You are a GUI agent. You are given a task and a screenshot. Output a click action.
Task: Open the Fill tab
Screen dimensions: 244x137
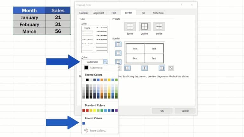pyautogui.click(x=143, y=13)
